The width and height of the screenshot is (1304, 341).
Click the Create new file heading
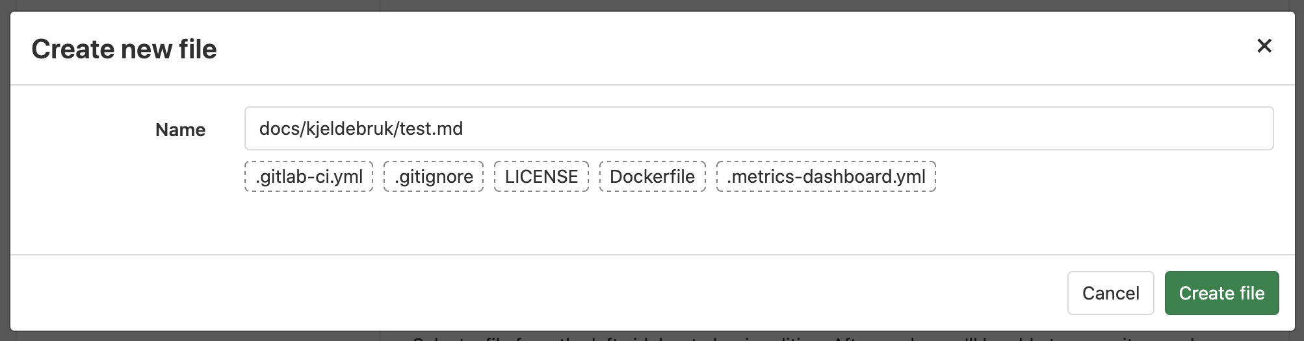(x=124, y=49)
